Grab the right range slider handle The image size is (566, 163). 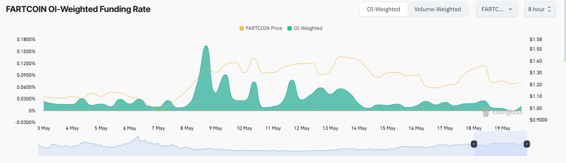527,144
